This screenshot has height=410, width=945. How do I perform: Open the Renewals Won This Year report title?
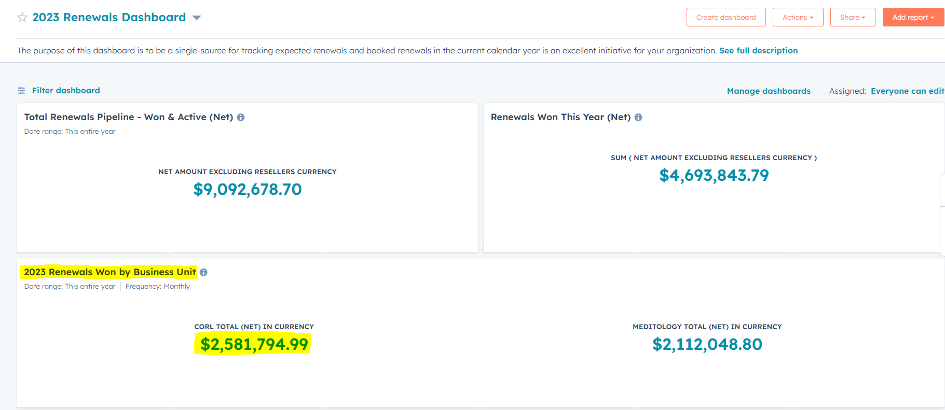(x=560, y=117)
